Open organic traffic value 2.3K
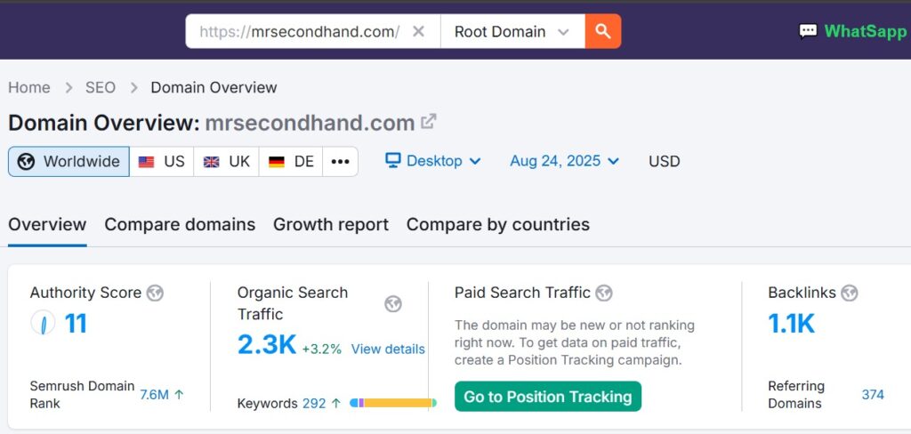This screenshot has height=434, width=911. point(267,344)
